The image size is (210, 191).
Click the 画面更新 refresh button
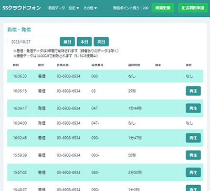pyautogui.click(x=163, y=8)
